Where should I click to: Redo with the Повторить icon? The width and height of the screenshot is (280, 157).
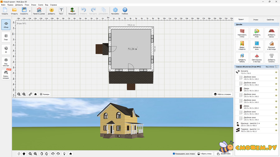tap(93, 11)
